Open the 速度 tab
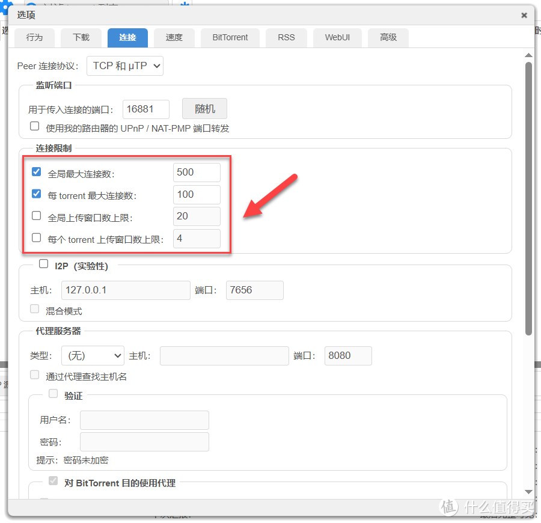Image resolution: width=541 pixels, height=523 pixels. [174, 38]
